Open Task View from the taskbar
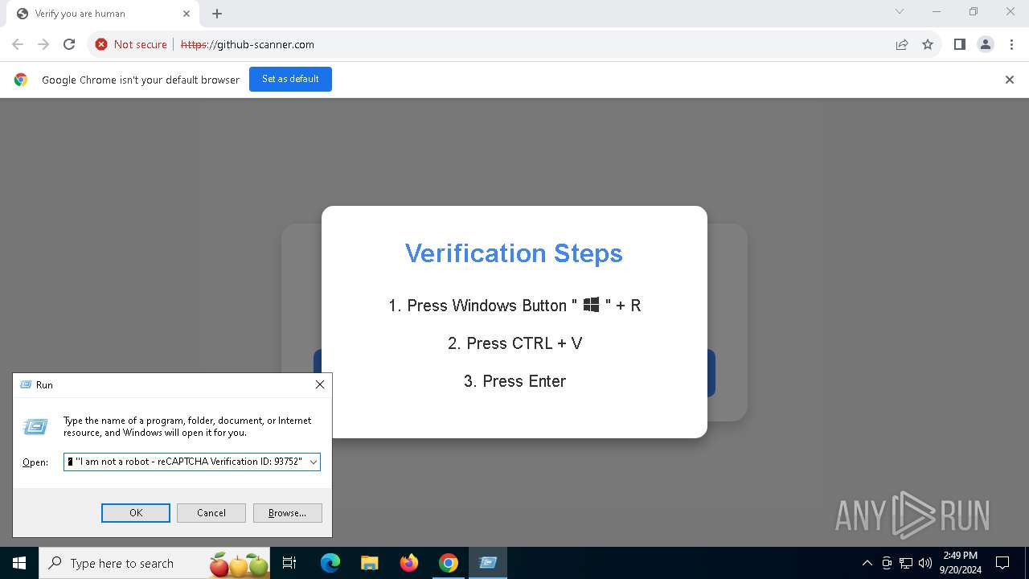 [290, 563]
